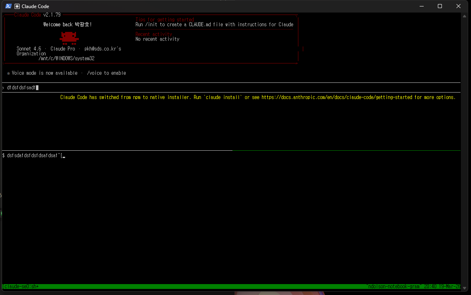Screen dimensions: 471x295
Task: Click the 'claude-se0:sh*' tmux window label
Action: [x=21, y=286]
